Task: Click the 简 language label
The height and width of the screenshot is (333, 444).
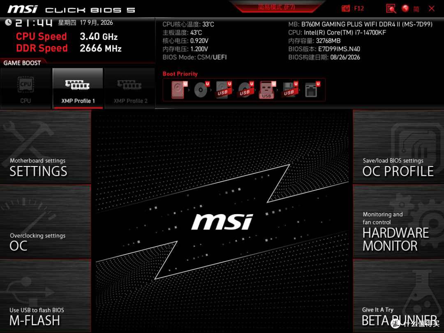Action: 416,9
